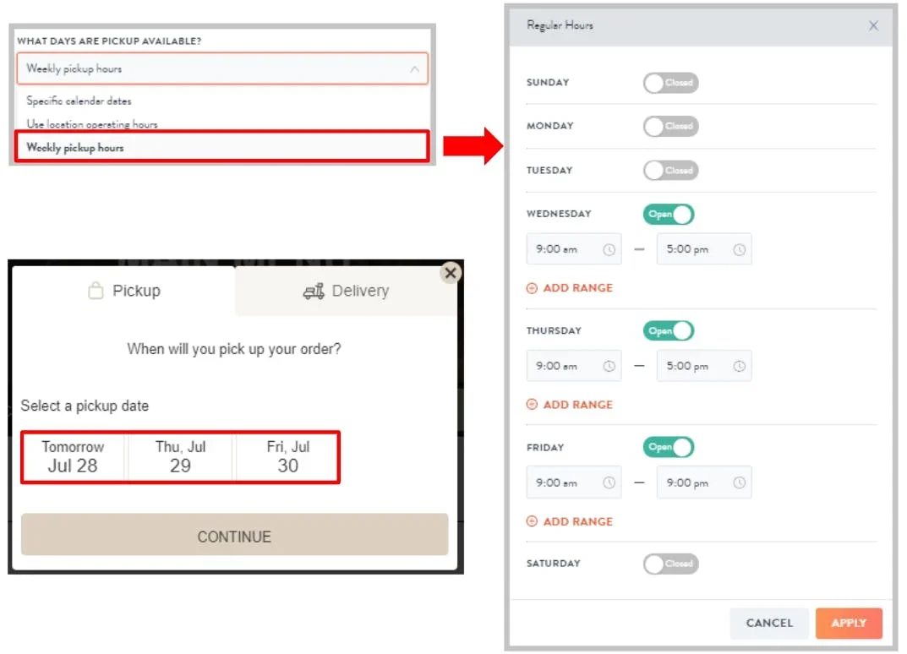Edit the Wednesday 9:00 am start time
This screenshot has width=907, height=654.
[x=574, y=249]
